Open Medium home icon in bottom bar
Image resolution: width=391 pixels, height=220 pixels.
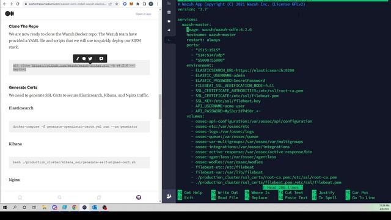[x=20, y=197]
